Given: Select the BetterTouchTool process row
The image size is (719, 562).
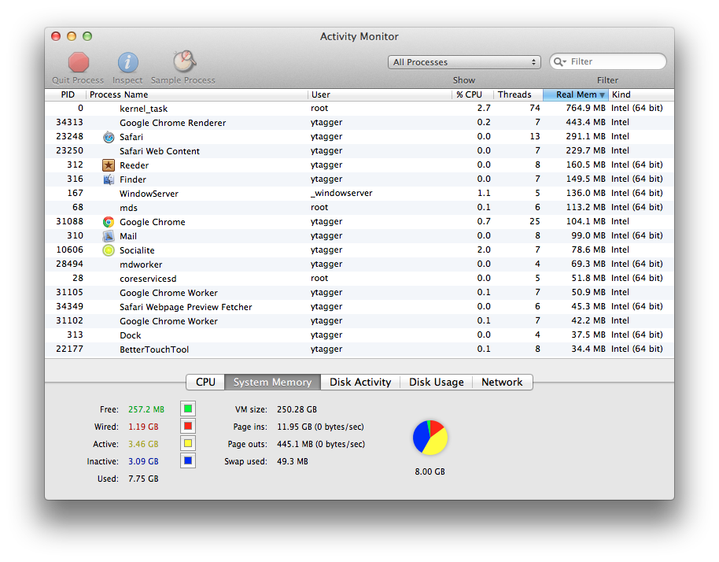Looking at the screenshot, I should [359, 349].
